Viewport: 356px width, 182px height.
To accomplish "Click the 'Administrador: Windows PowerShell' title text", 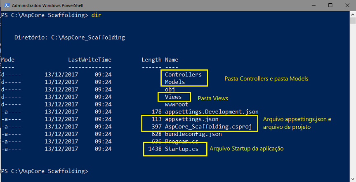I will point(47,5).
